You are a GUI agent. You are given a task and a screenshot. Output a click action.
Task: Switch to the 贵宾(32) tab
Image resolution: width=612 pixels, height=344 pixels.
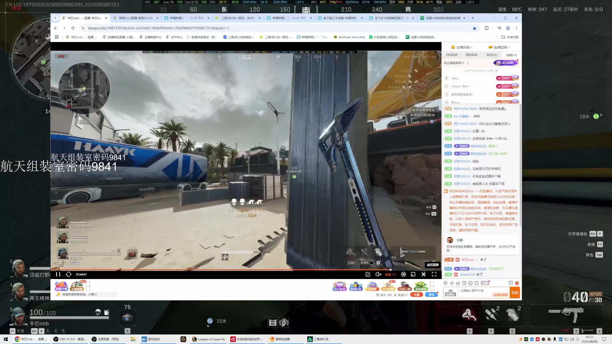pos(492,55)
